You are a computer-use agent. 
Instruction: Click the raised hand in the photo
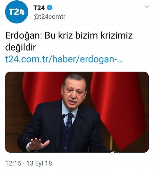tap(38, 144)
